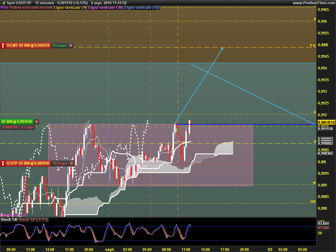Open the Stoch %K indicator label
This screenshot has width=336, height=252.
tap(9, 220)
